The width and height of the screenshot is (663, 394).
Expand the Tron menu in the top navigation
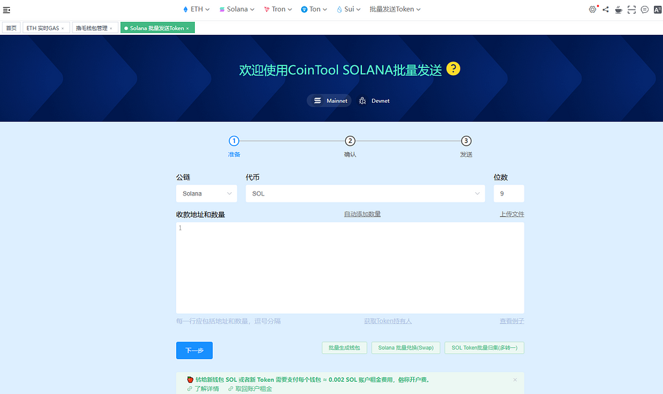(x=278, y=10)
